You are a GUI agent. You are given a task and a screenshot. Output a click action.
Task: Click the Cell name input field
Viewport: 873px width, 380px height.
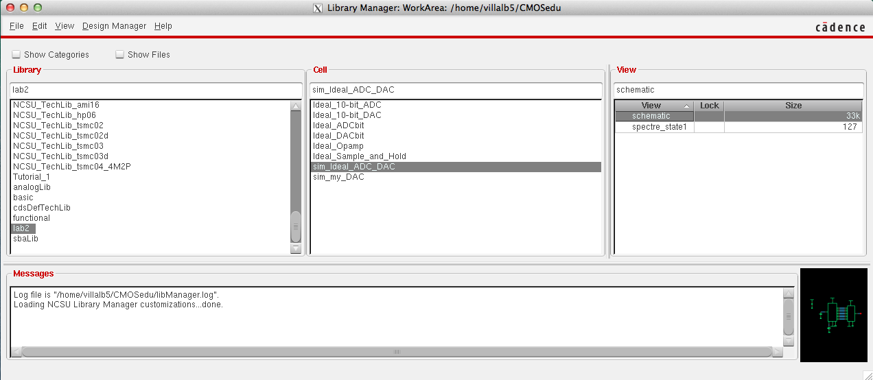(456, 90)
